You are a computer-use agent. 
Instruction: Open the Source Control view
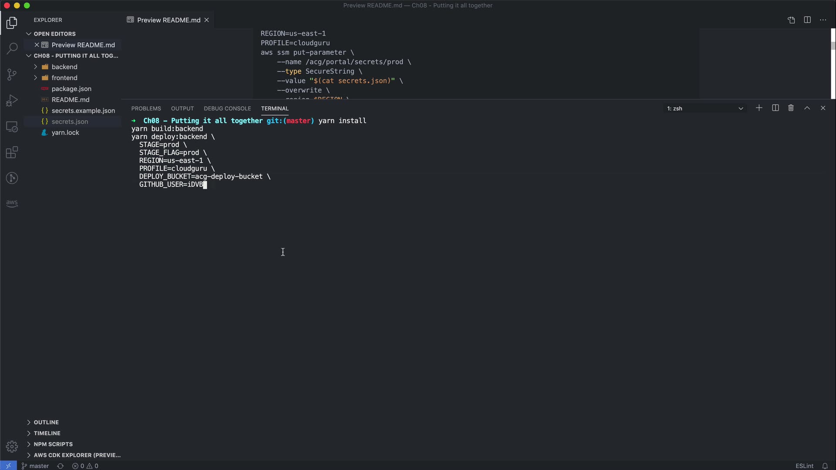pyautogui.click(x=12, y=74)
